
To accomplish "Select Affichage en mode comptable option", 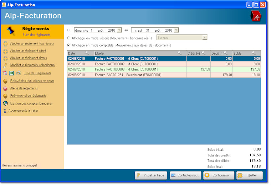I will (69, 46).
